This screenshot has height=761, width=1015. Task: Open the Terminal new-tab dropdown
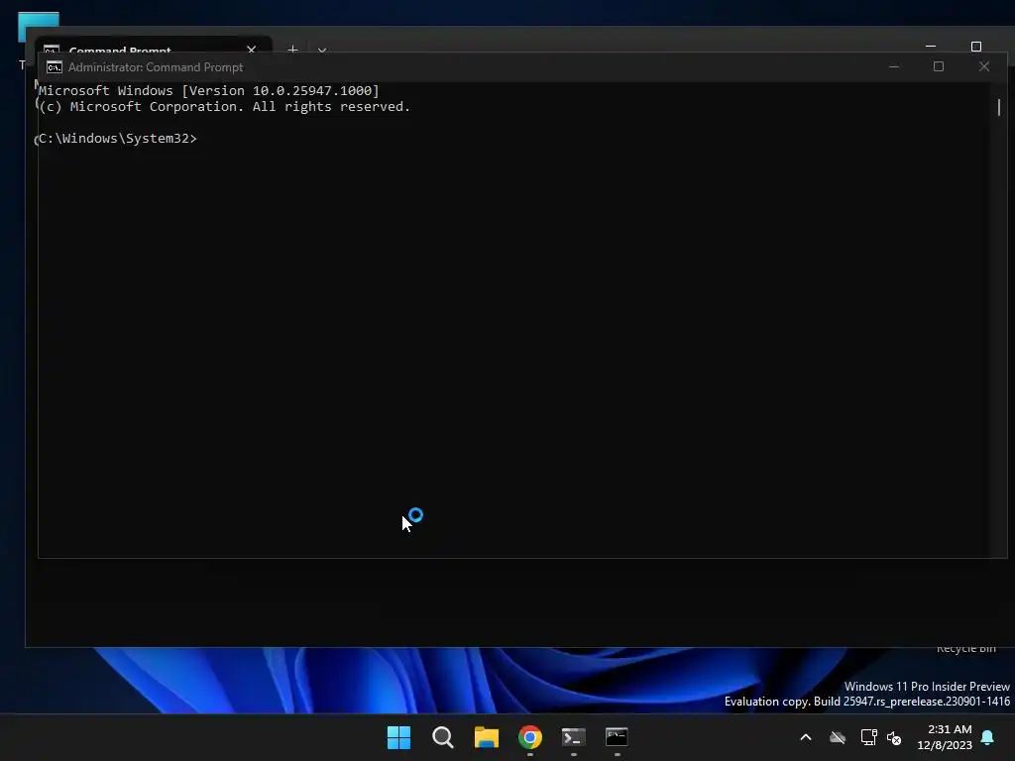coord(322,50)
